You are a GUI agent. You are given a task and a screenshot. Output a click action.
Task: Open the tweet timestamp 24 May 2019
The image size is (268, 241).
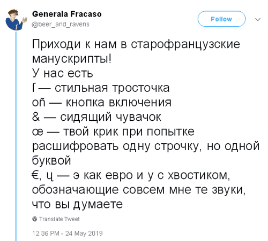pyautogui.click(x=68, y=234)
